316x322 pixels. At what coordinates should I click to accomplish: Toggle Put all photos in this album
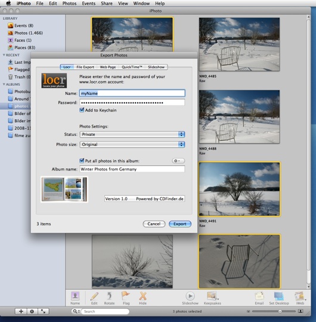[82, 160]
